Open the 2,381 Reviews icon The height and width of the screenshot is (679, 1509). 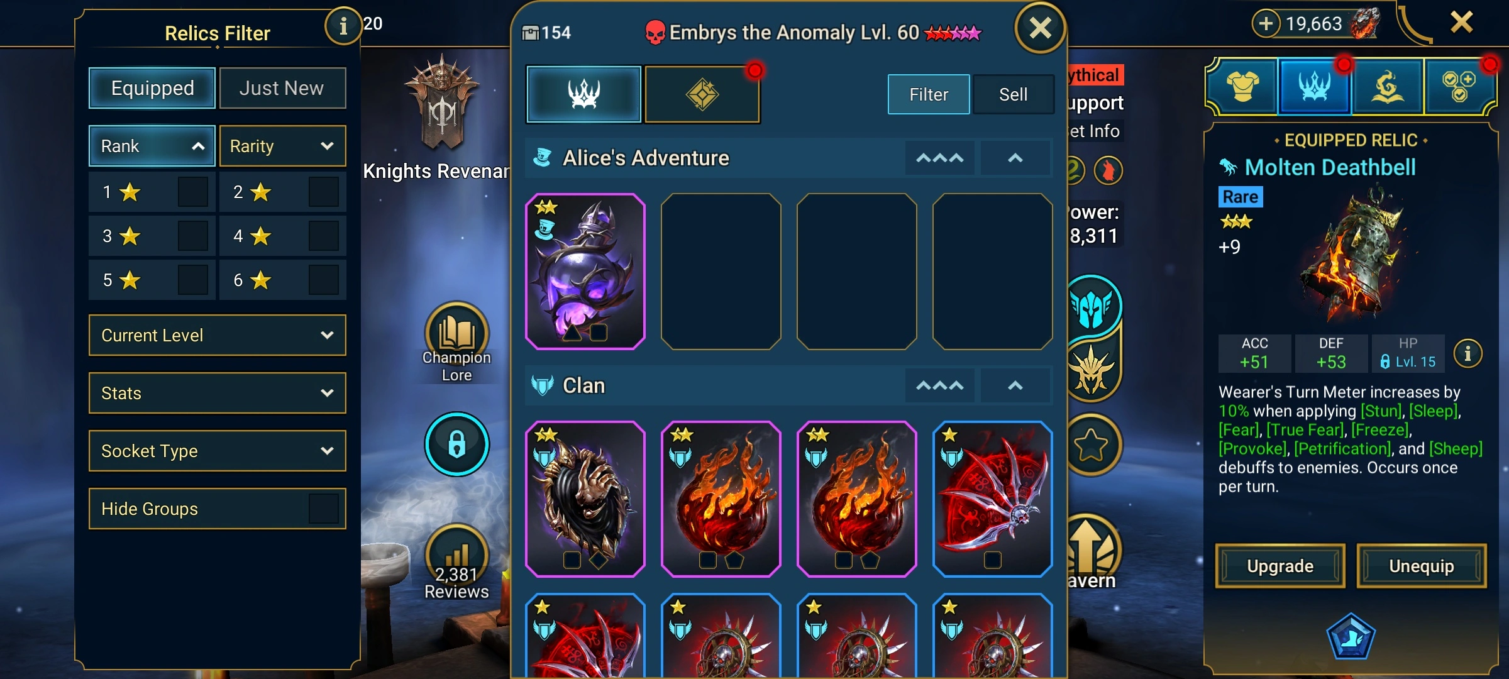click(456, 555)
